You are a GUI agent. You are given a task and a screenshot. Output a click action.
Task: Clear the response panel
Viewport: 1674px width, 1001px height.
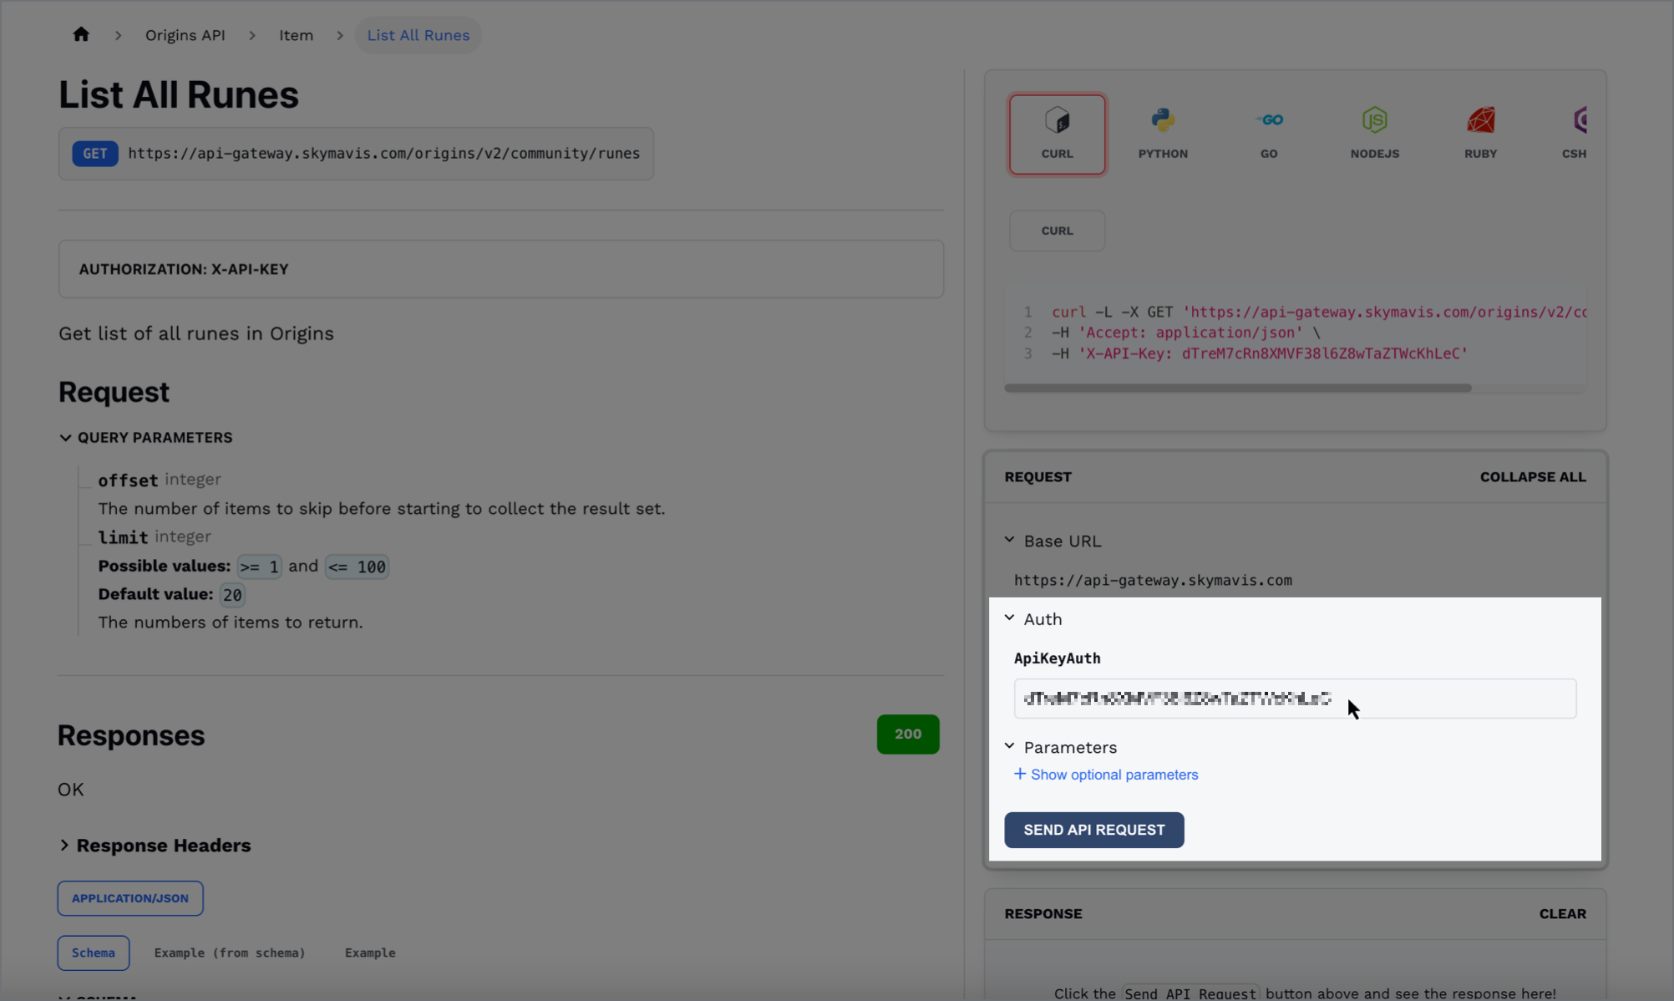pyautogui.click(x=1562, y=914)
